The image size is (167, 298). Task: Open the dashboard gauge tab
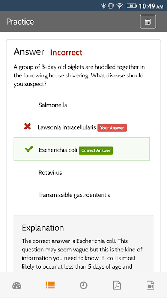tap(17, 286)
